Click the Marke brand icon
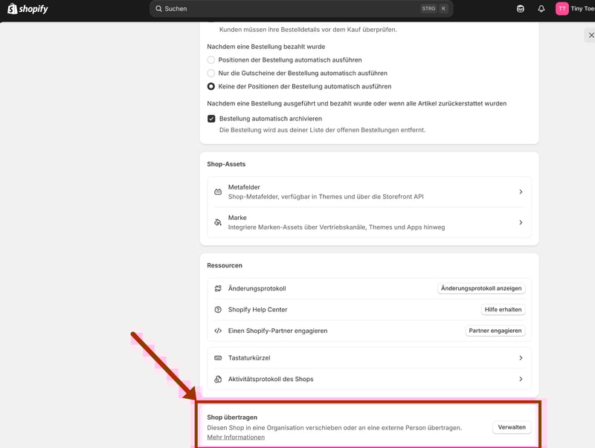The image size is (595, 448). [x=218, y=222]
